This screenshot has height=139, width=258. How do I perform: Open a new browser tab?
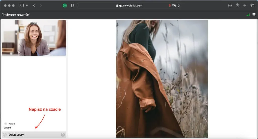[245, 6]
